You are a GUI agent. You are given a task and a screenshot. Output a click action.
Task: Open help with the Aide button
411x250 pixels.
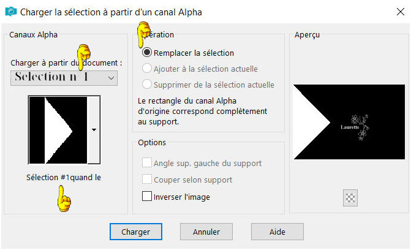[277, 232]
